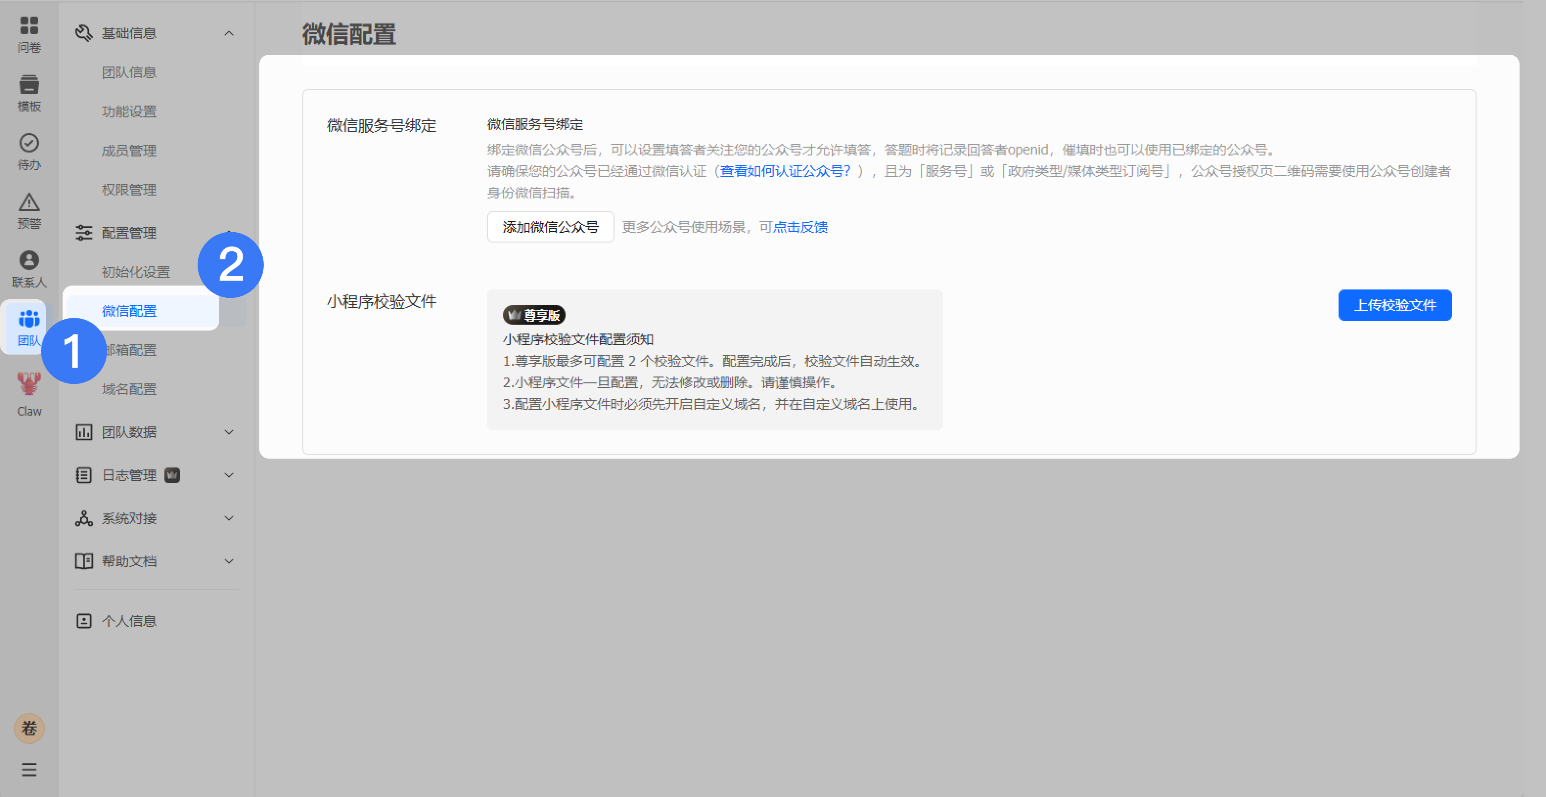Click 团队数据 section label
The width and height of the screenshot is (1546, 797).
129,432
